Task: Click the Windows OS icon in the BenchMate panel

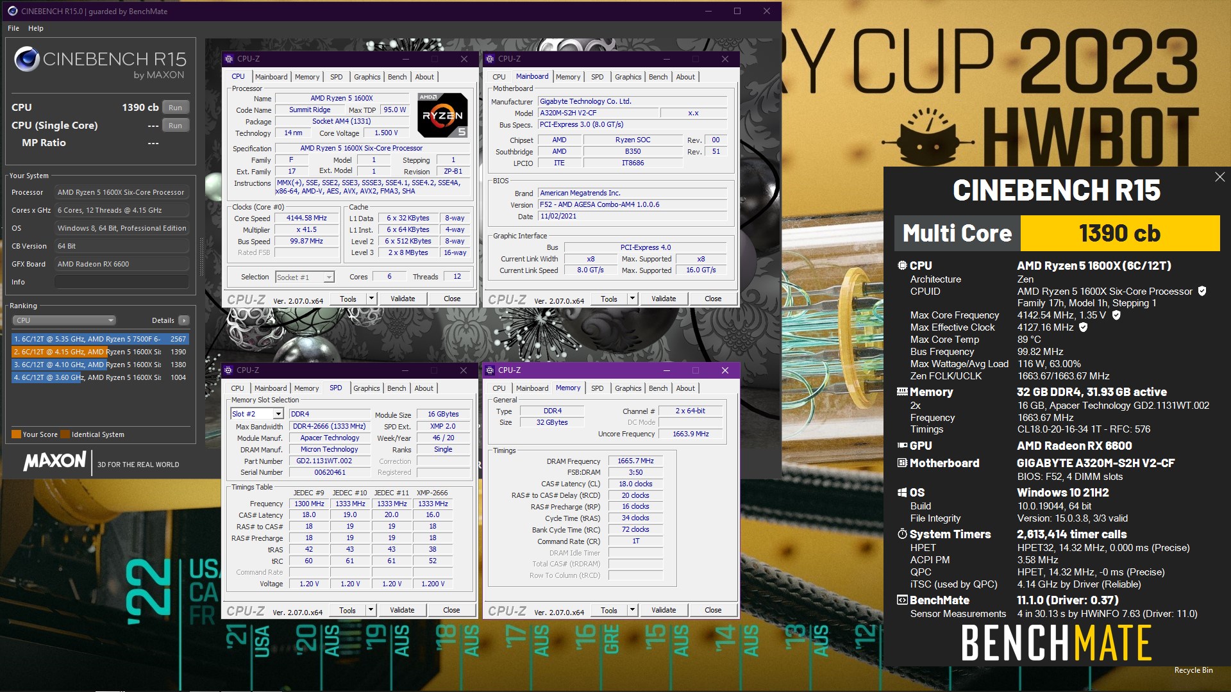Action: click(x=902, y=492)
